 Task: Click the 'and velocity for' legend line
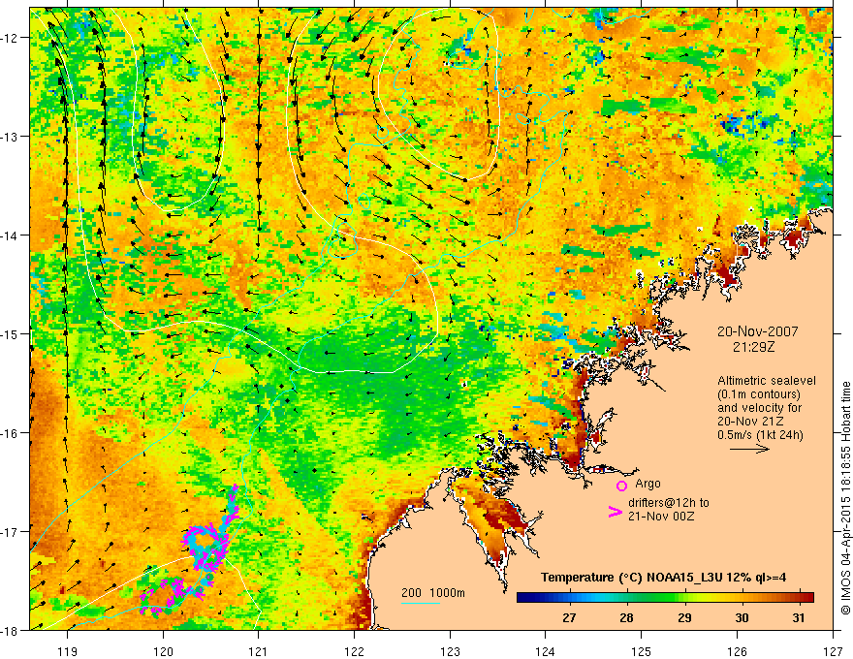(x=759, y=408)
